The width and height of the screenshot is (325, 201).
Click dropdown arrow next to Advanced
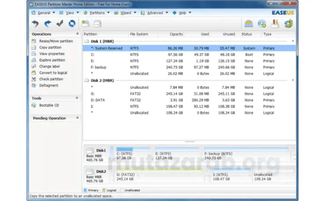pos(167,13)
